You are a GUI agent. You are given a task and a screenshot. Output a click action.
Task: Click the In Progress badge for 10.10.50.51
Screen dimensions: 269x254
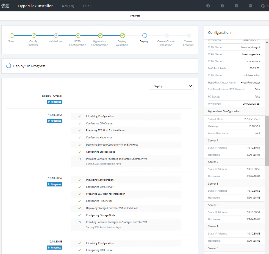coord(55,121)
